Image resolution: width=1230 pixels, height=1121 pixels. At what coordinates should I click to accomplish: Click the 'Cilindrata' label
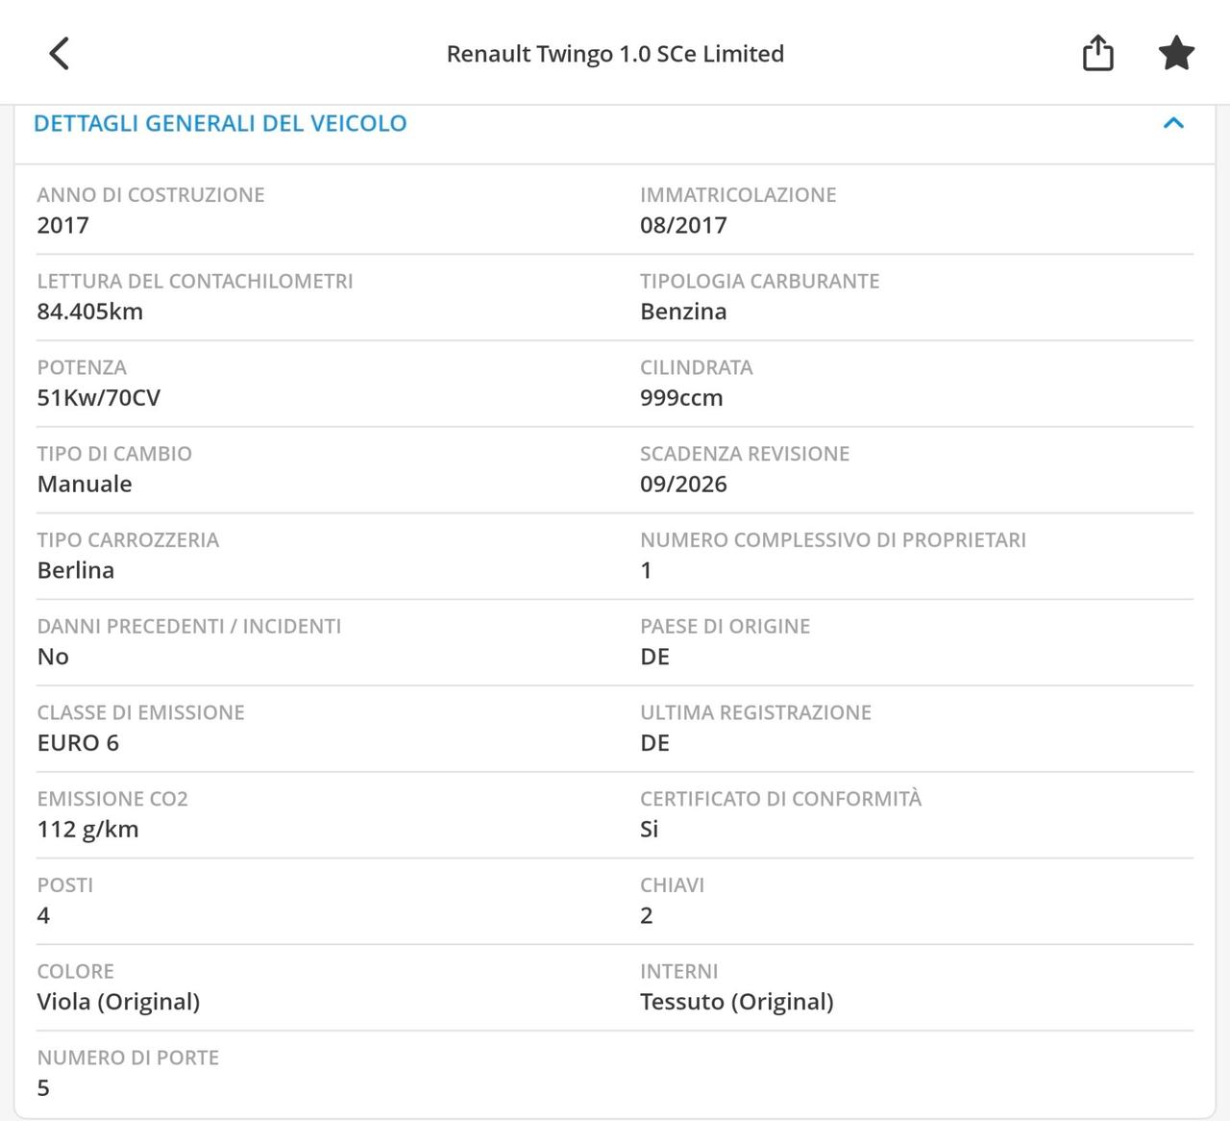[697, 367]
